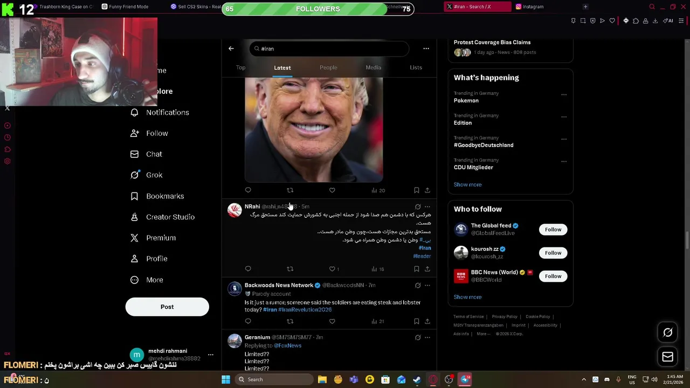Show more Who to follow suggestions
The height and width of the screenshot is (388, 690).
[467, 297]
